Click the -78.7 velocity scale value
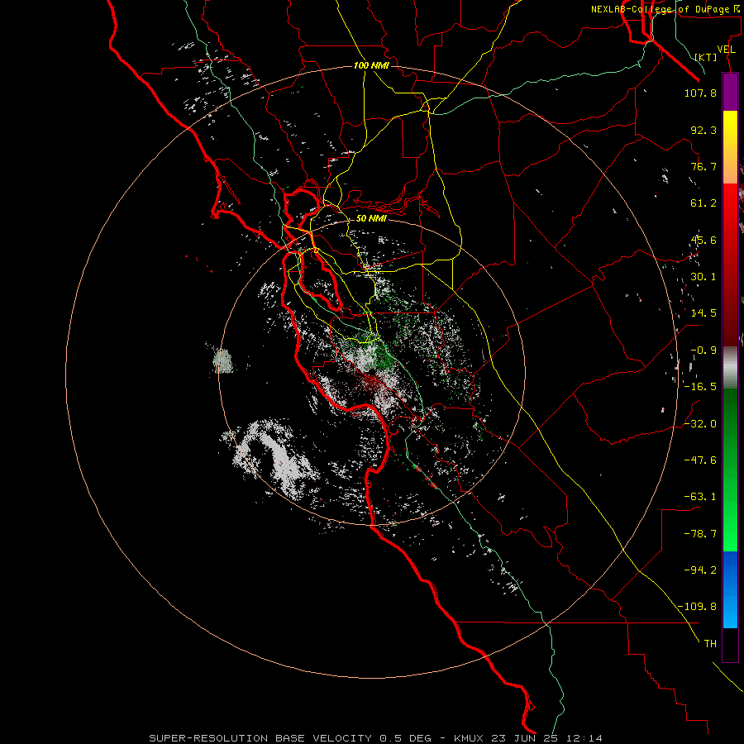This screenshot has width=744, height=744. click(x=700, y=534)
